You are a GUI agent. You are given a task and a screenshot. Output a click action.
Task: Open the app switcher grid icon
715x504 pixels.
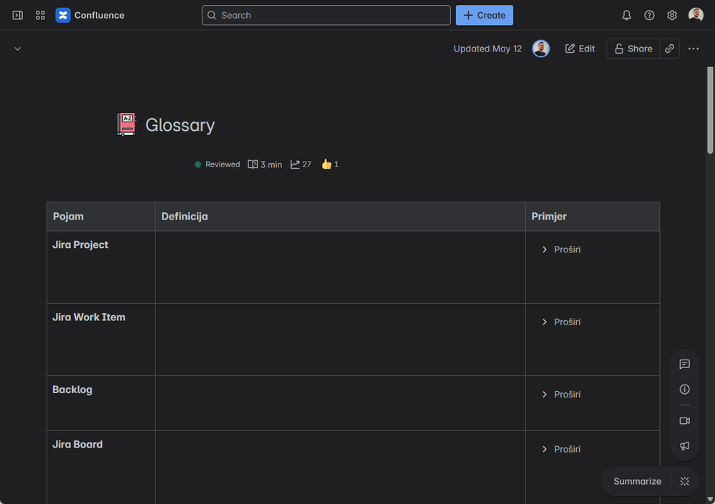(x=40, y=15)
